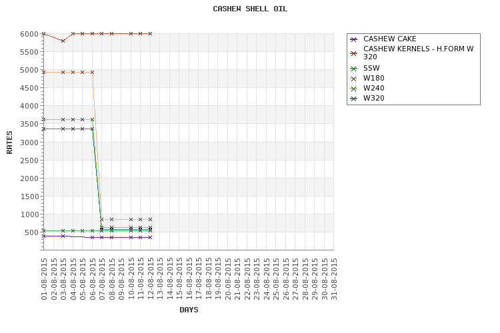Click the purple CASHEW CAKE point on 12-08-2015
This screenshot has height=333, width=500.
coord(150,237)
